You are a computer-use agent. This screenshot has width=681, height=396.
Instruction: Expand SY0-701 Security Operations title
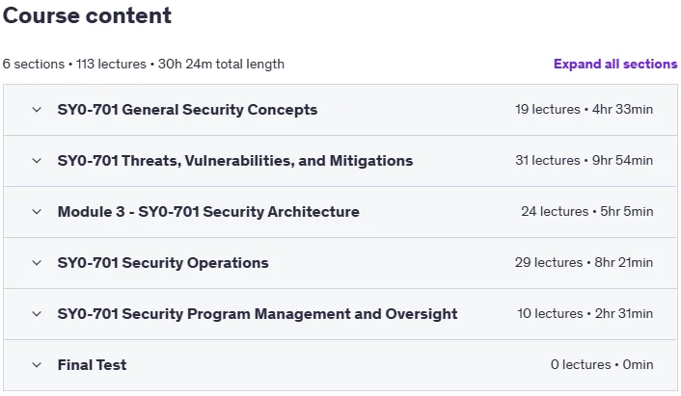(x=163, y=263)
